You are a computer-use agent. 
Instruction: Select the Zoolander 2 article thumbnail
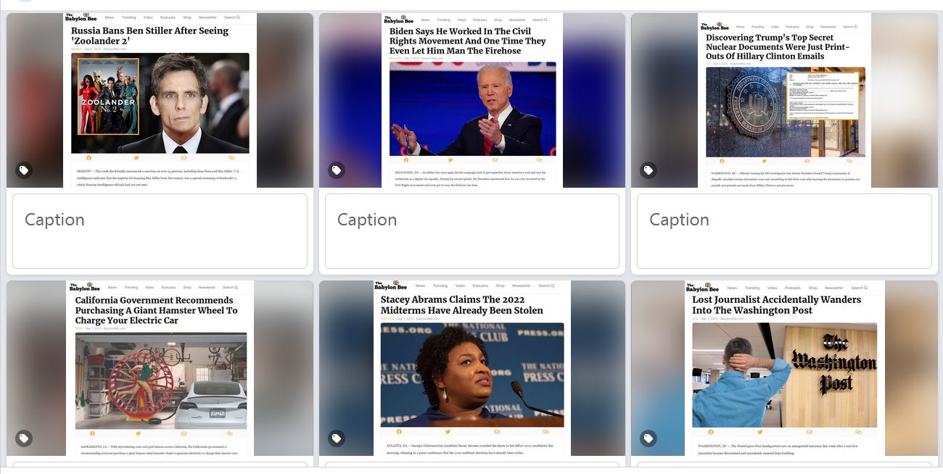coord(160,101)
